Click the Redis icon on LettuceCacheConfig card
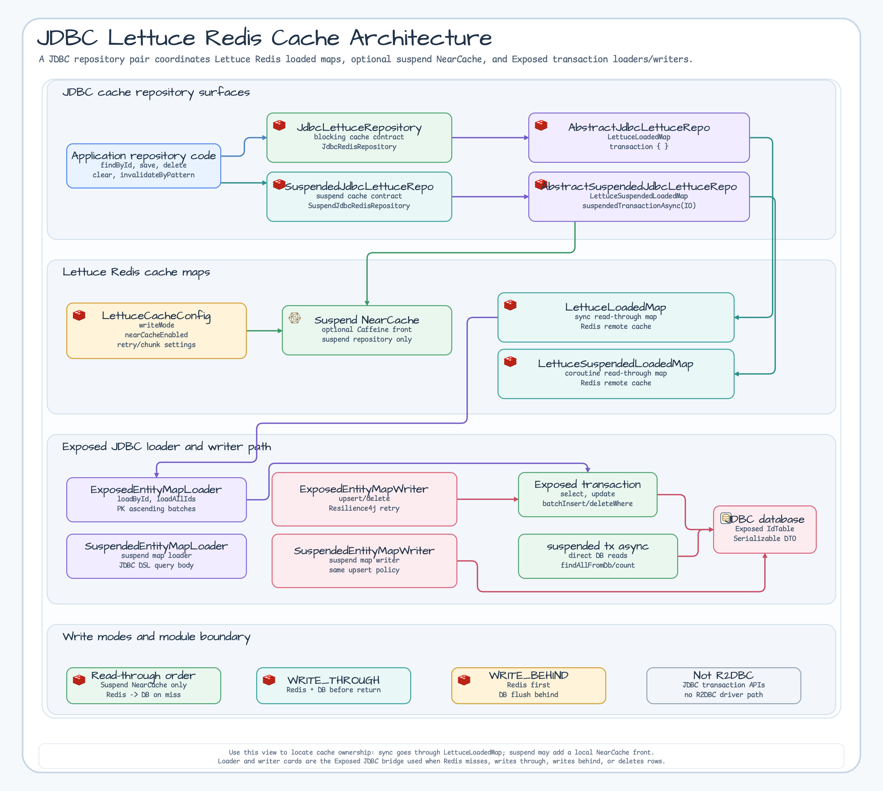 pos(79,315)
